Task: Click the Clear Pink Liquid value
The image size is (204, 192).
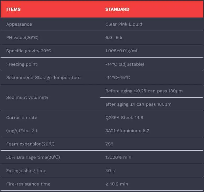Action: (x=124, y=24)
